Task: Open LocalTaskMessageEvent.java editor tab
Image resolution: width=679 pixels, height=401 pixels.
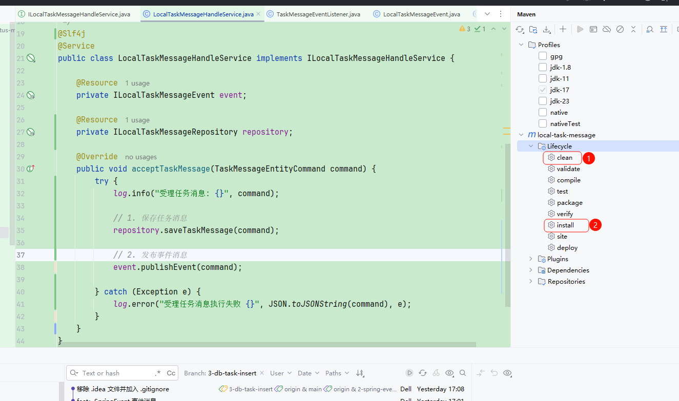Action: click(421, 14)
